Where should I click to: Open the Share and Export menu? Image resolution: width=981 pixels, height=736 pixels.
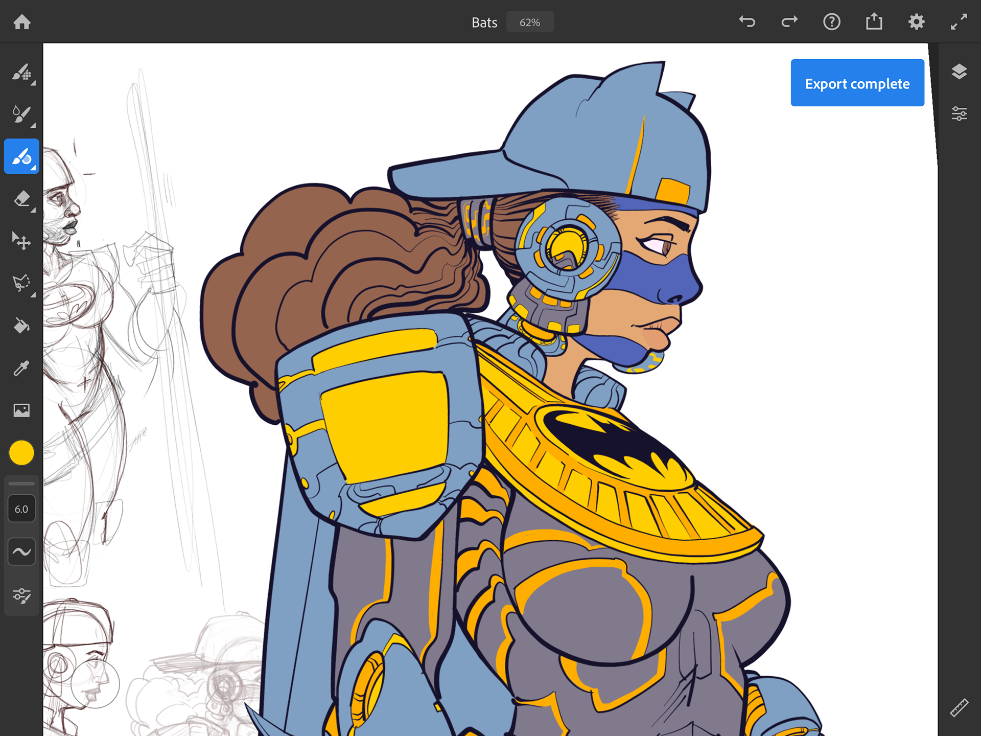[874, 21]
